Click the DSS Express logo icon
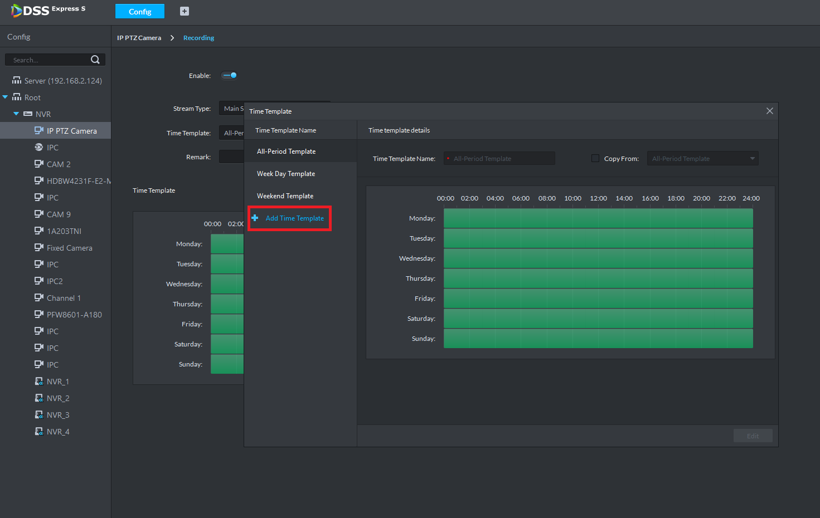820x518 pixels. [x=16, y=11]
